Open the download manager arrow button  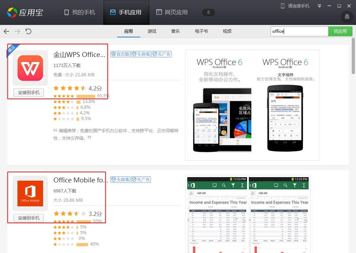(x=208, y=12)
